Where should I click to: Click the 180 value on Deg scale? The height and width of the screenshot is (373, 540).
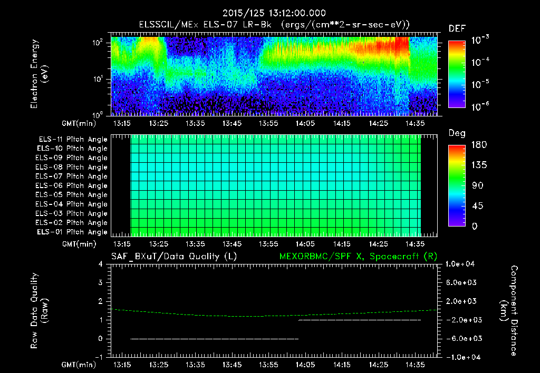tap(479, 144)
